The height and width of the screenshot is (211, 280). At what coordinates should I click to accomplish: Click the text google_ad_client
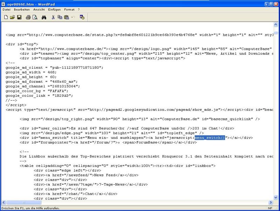tap(24, 68)
